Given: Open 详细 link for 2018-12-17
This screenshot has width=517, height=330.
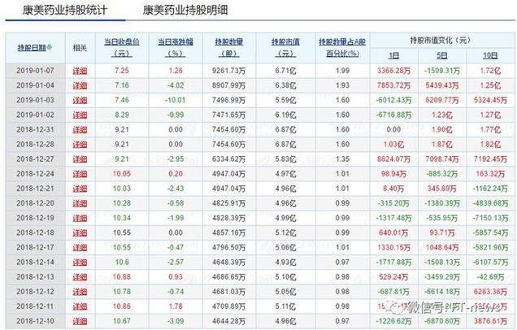Looking at the screenshot, I should (80, 248).
